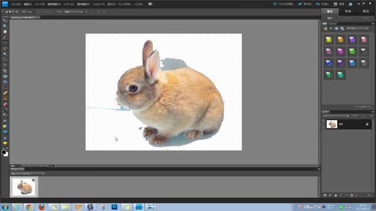
Task: Select the Crop tool
Action: 5,71
